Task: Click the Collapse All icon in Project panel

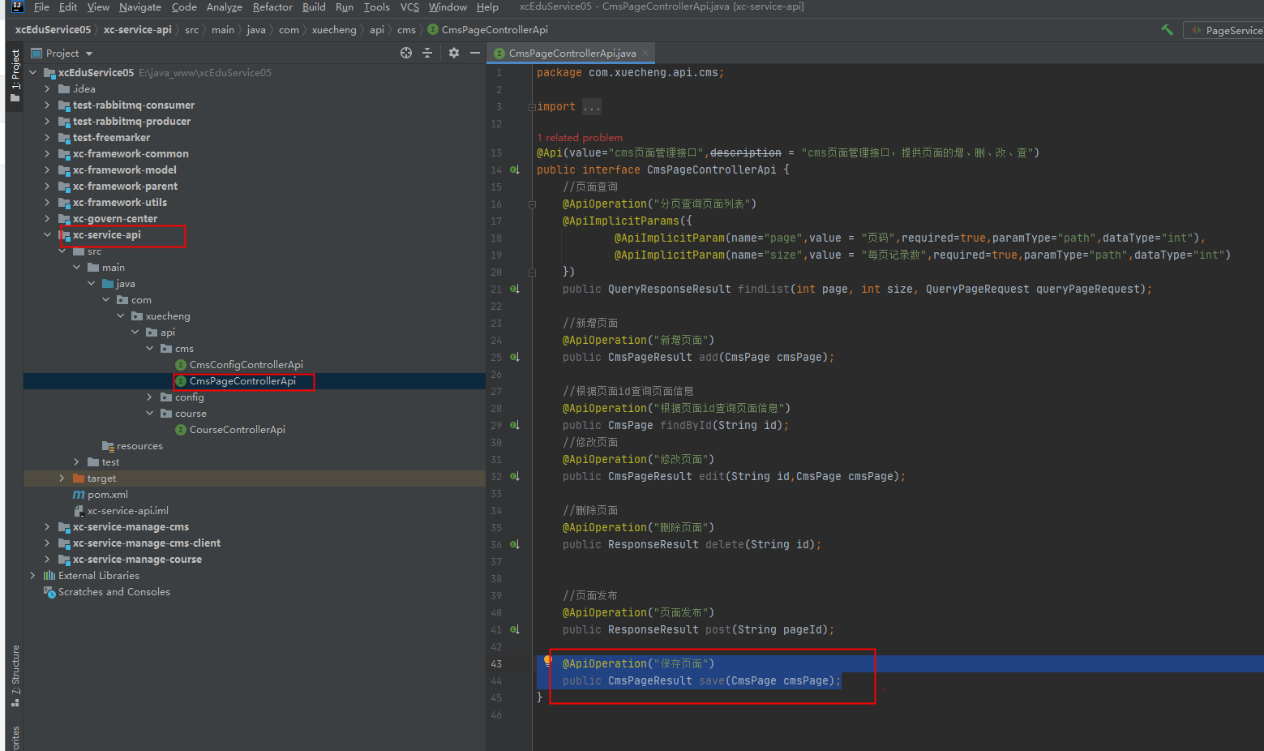Action: tap(427, 53)
